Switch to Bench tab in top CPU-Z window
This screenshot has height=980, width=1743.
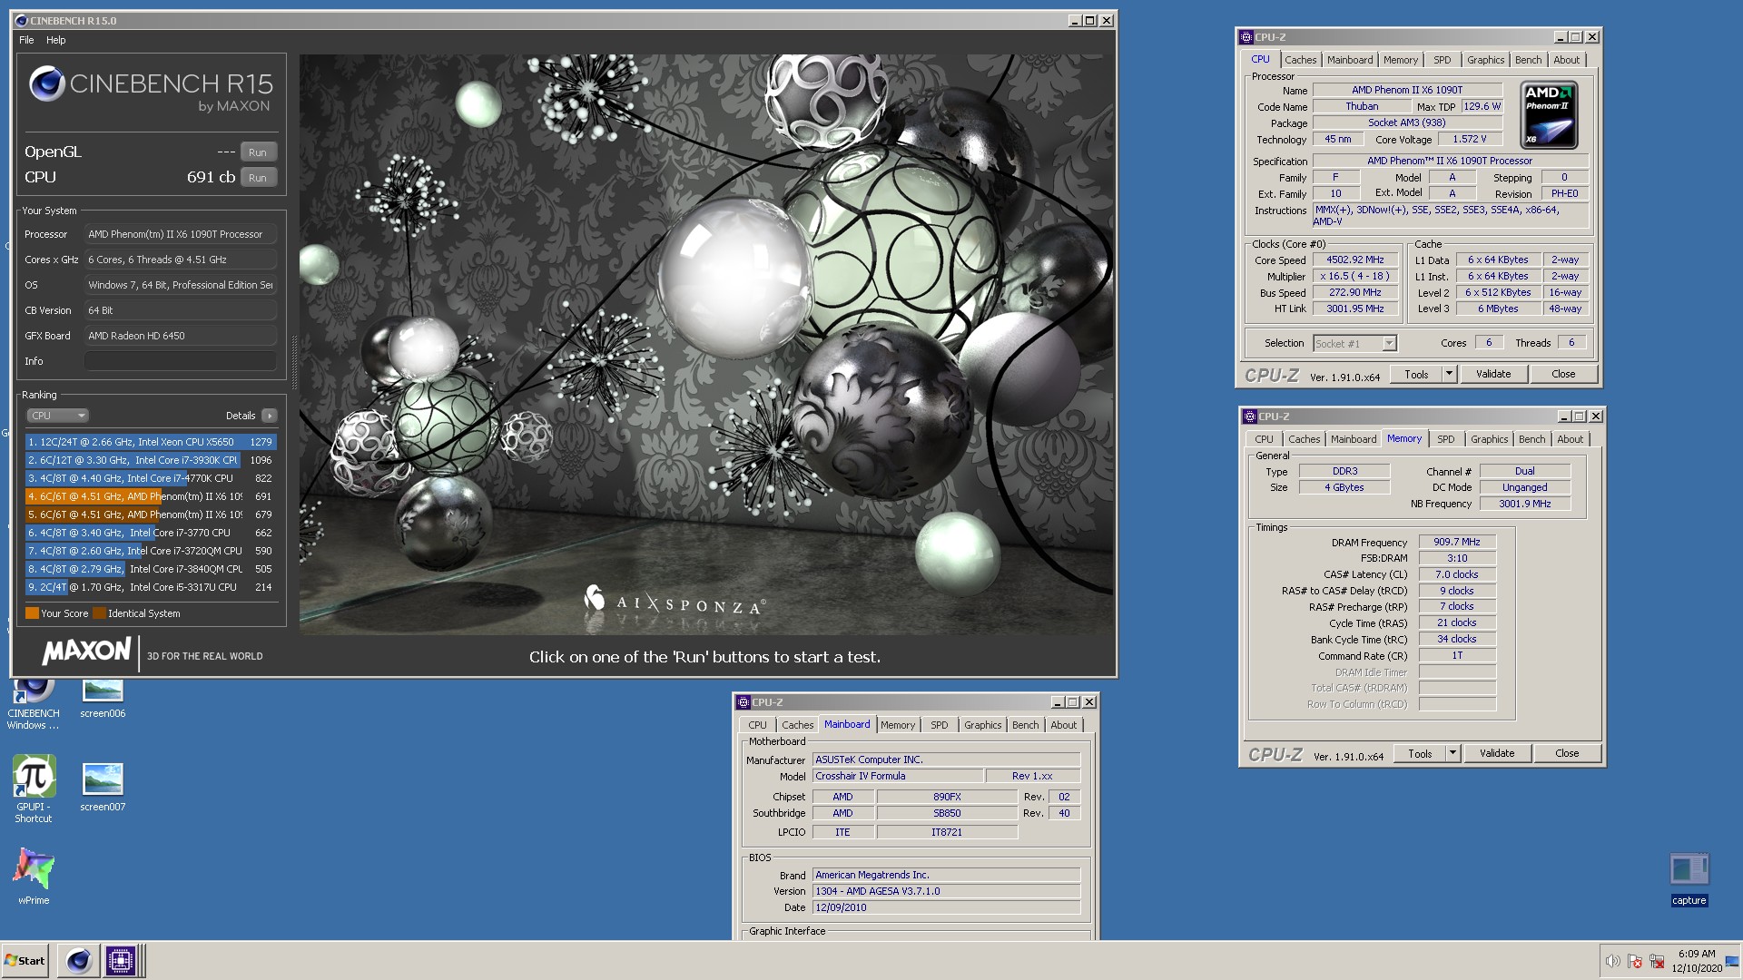(1529, 60)
